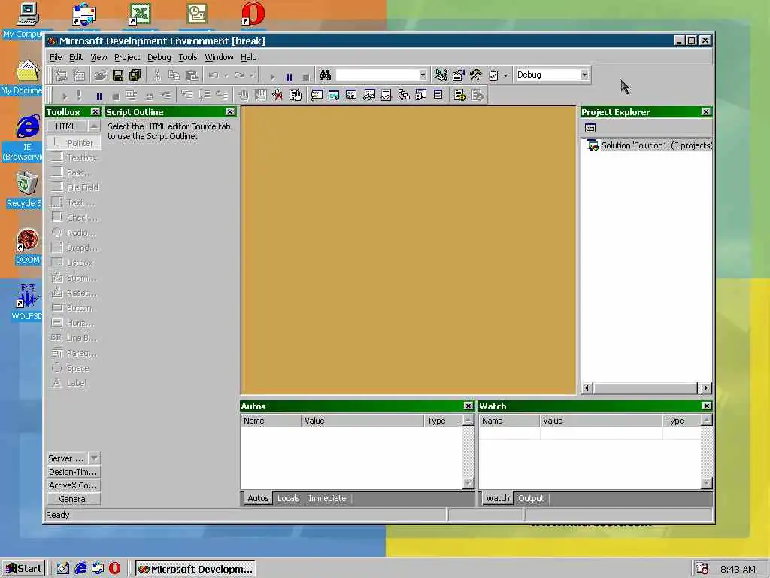Screen dimensions: 770x578
Task: Open the Project menu
Action: (x=127, y=57)
